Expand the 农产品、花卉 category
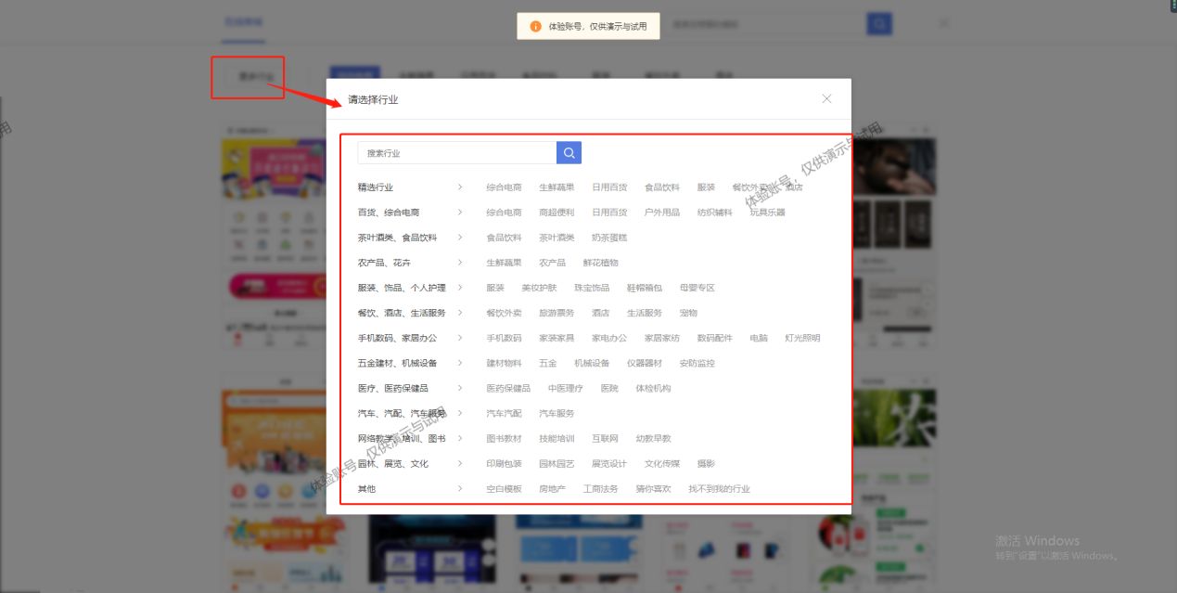1177x593 pixels. tap(460, 262)
